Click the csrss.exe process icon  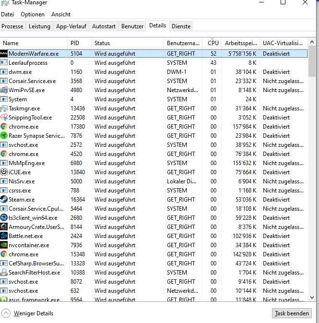click(x=4, y=191)
